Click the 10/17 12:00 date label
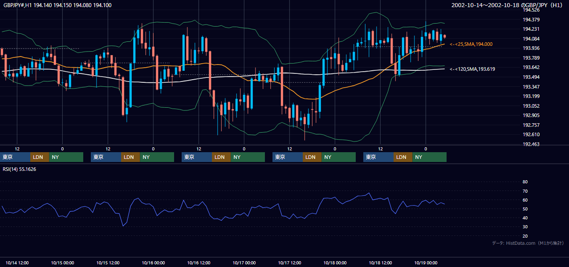 [289, 263]
